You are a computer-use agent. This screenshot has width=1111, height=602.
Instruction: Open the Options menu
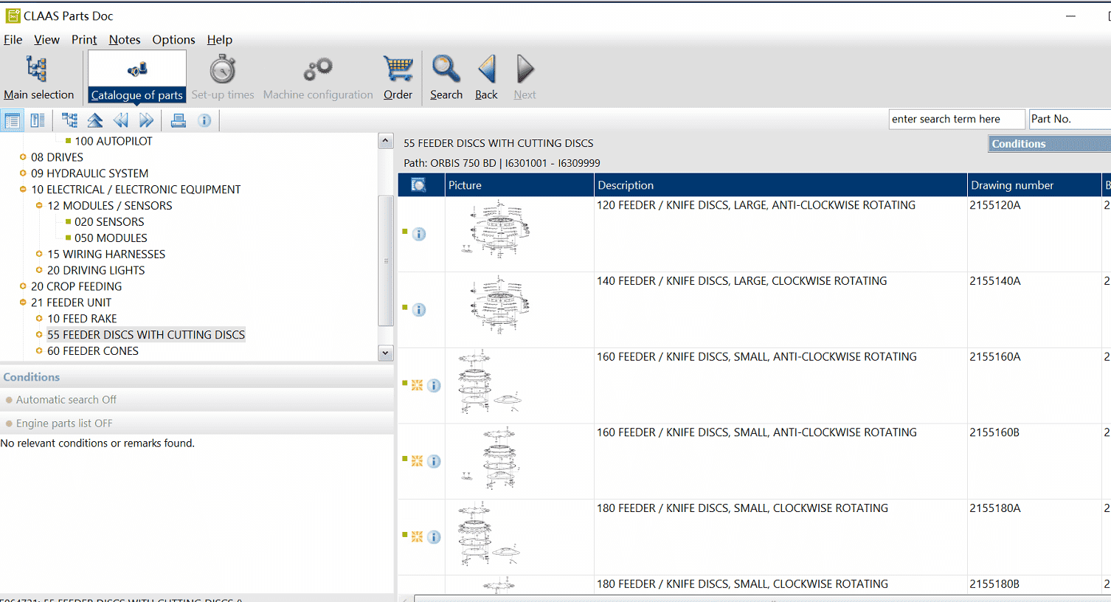[173, 40]
